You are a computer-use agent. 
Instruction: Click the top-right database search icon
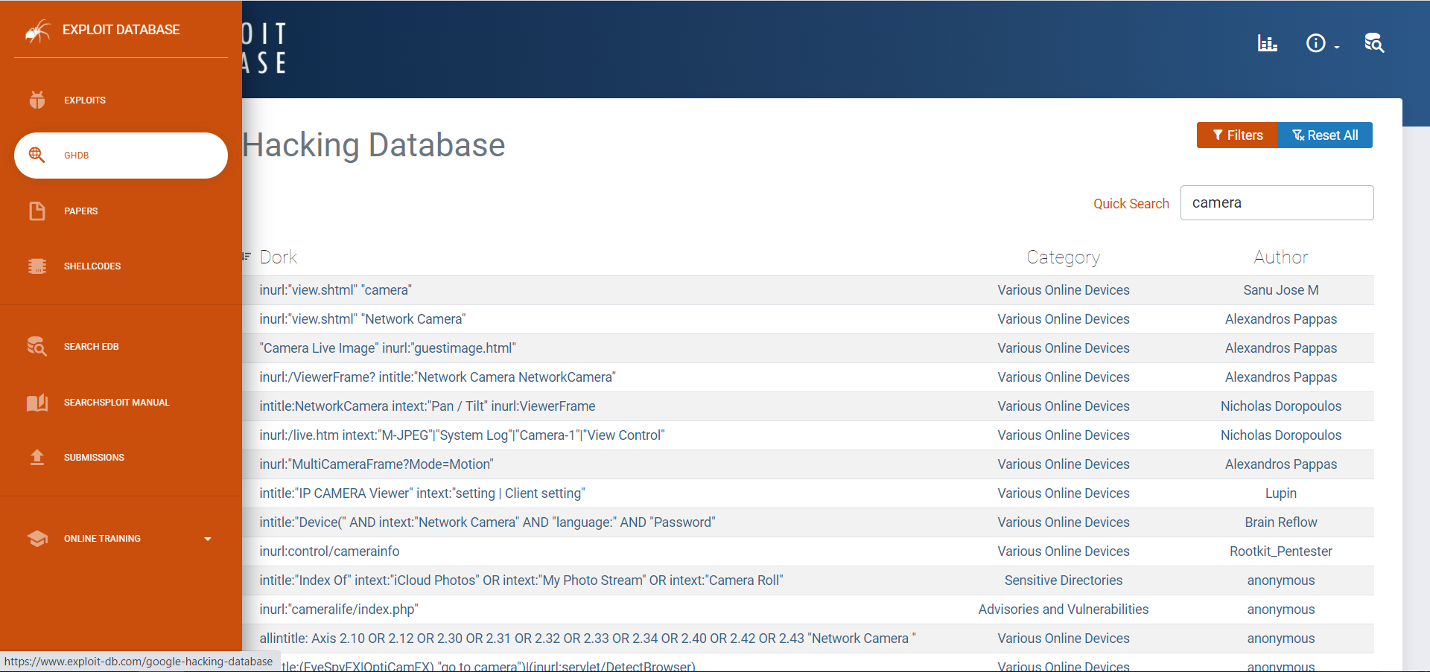tap(1373, 43)
